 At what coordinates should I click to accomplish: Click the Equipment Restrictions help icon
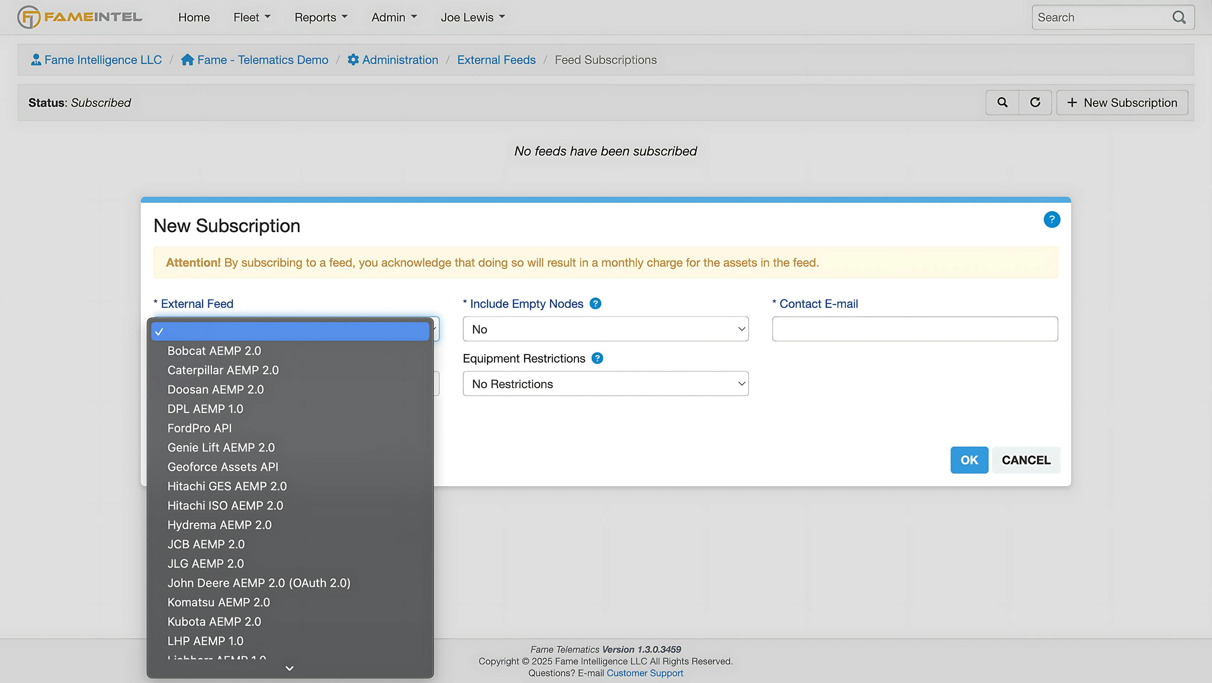coord(597,358)
